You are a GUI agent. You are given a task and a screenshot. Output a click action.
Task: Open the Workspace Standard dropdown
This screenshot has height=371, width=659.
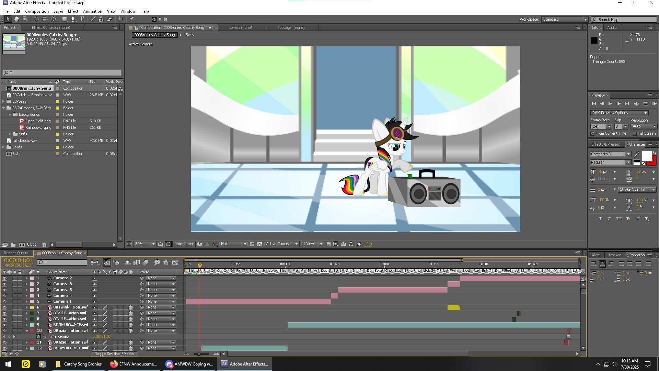[565, 19]
